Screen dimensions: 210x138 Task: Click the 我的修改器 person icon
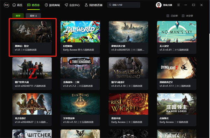(x=86, y=5)
